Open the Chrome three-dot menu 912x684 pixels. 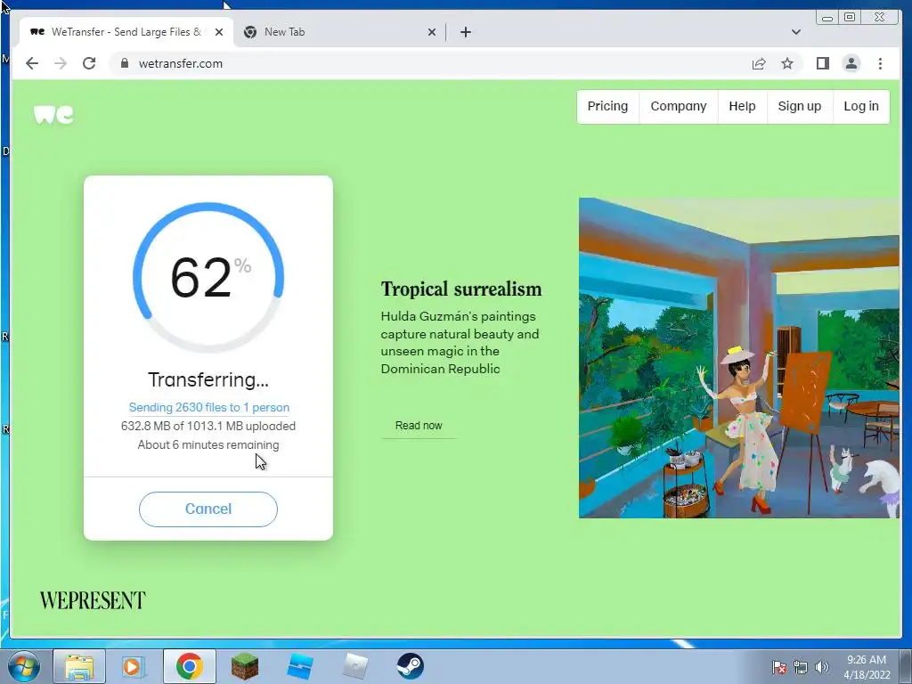point(880,63)
